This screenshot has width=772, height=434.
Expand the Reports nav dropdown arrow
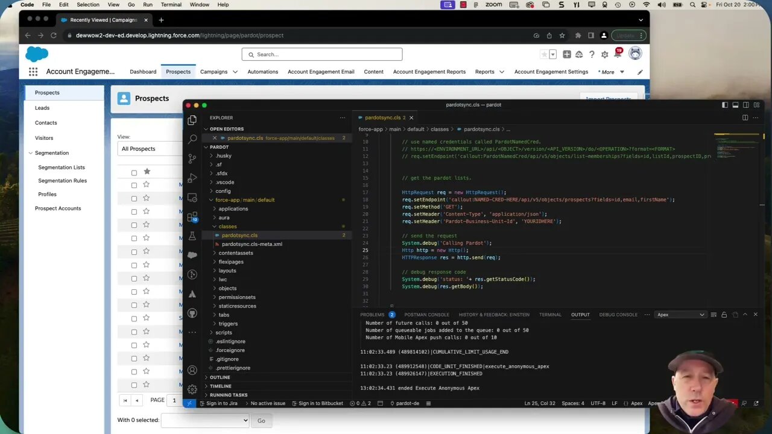click(501, 72)
